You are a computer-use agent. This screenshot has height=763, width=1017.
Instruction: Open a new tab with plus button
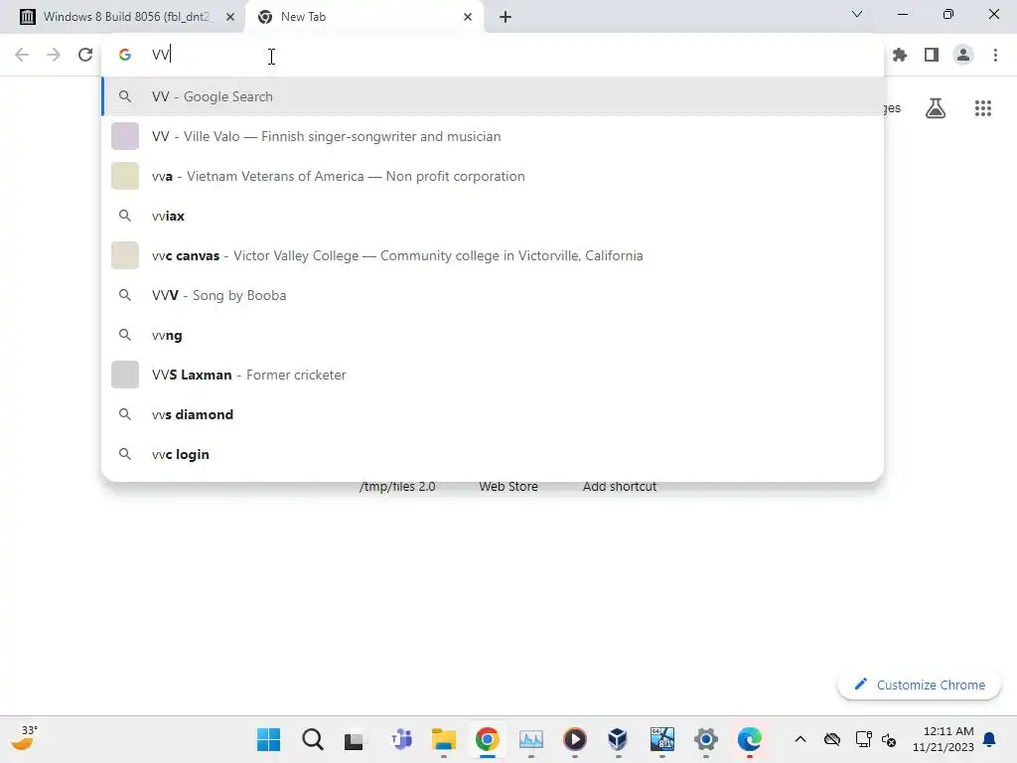pos(506,17)
